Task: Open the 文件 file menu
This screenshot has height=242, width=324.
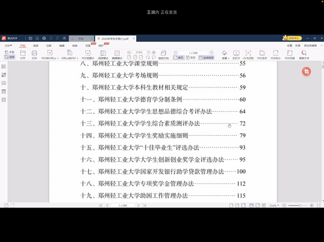Action: [9, 45]
